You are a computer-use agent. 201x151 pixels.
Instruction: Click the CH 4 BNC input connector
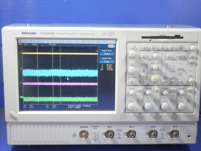pos(174,134)
